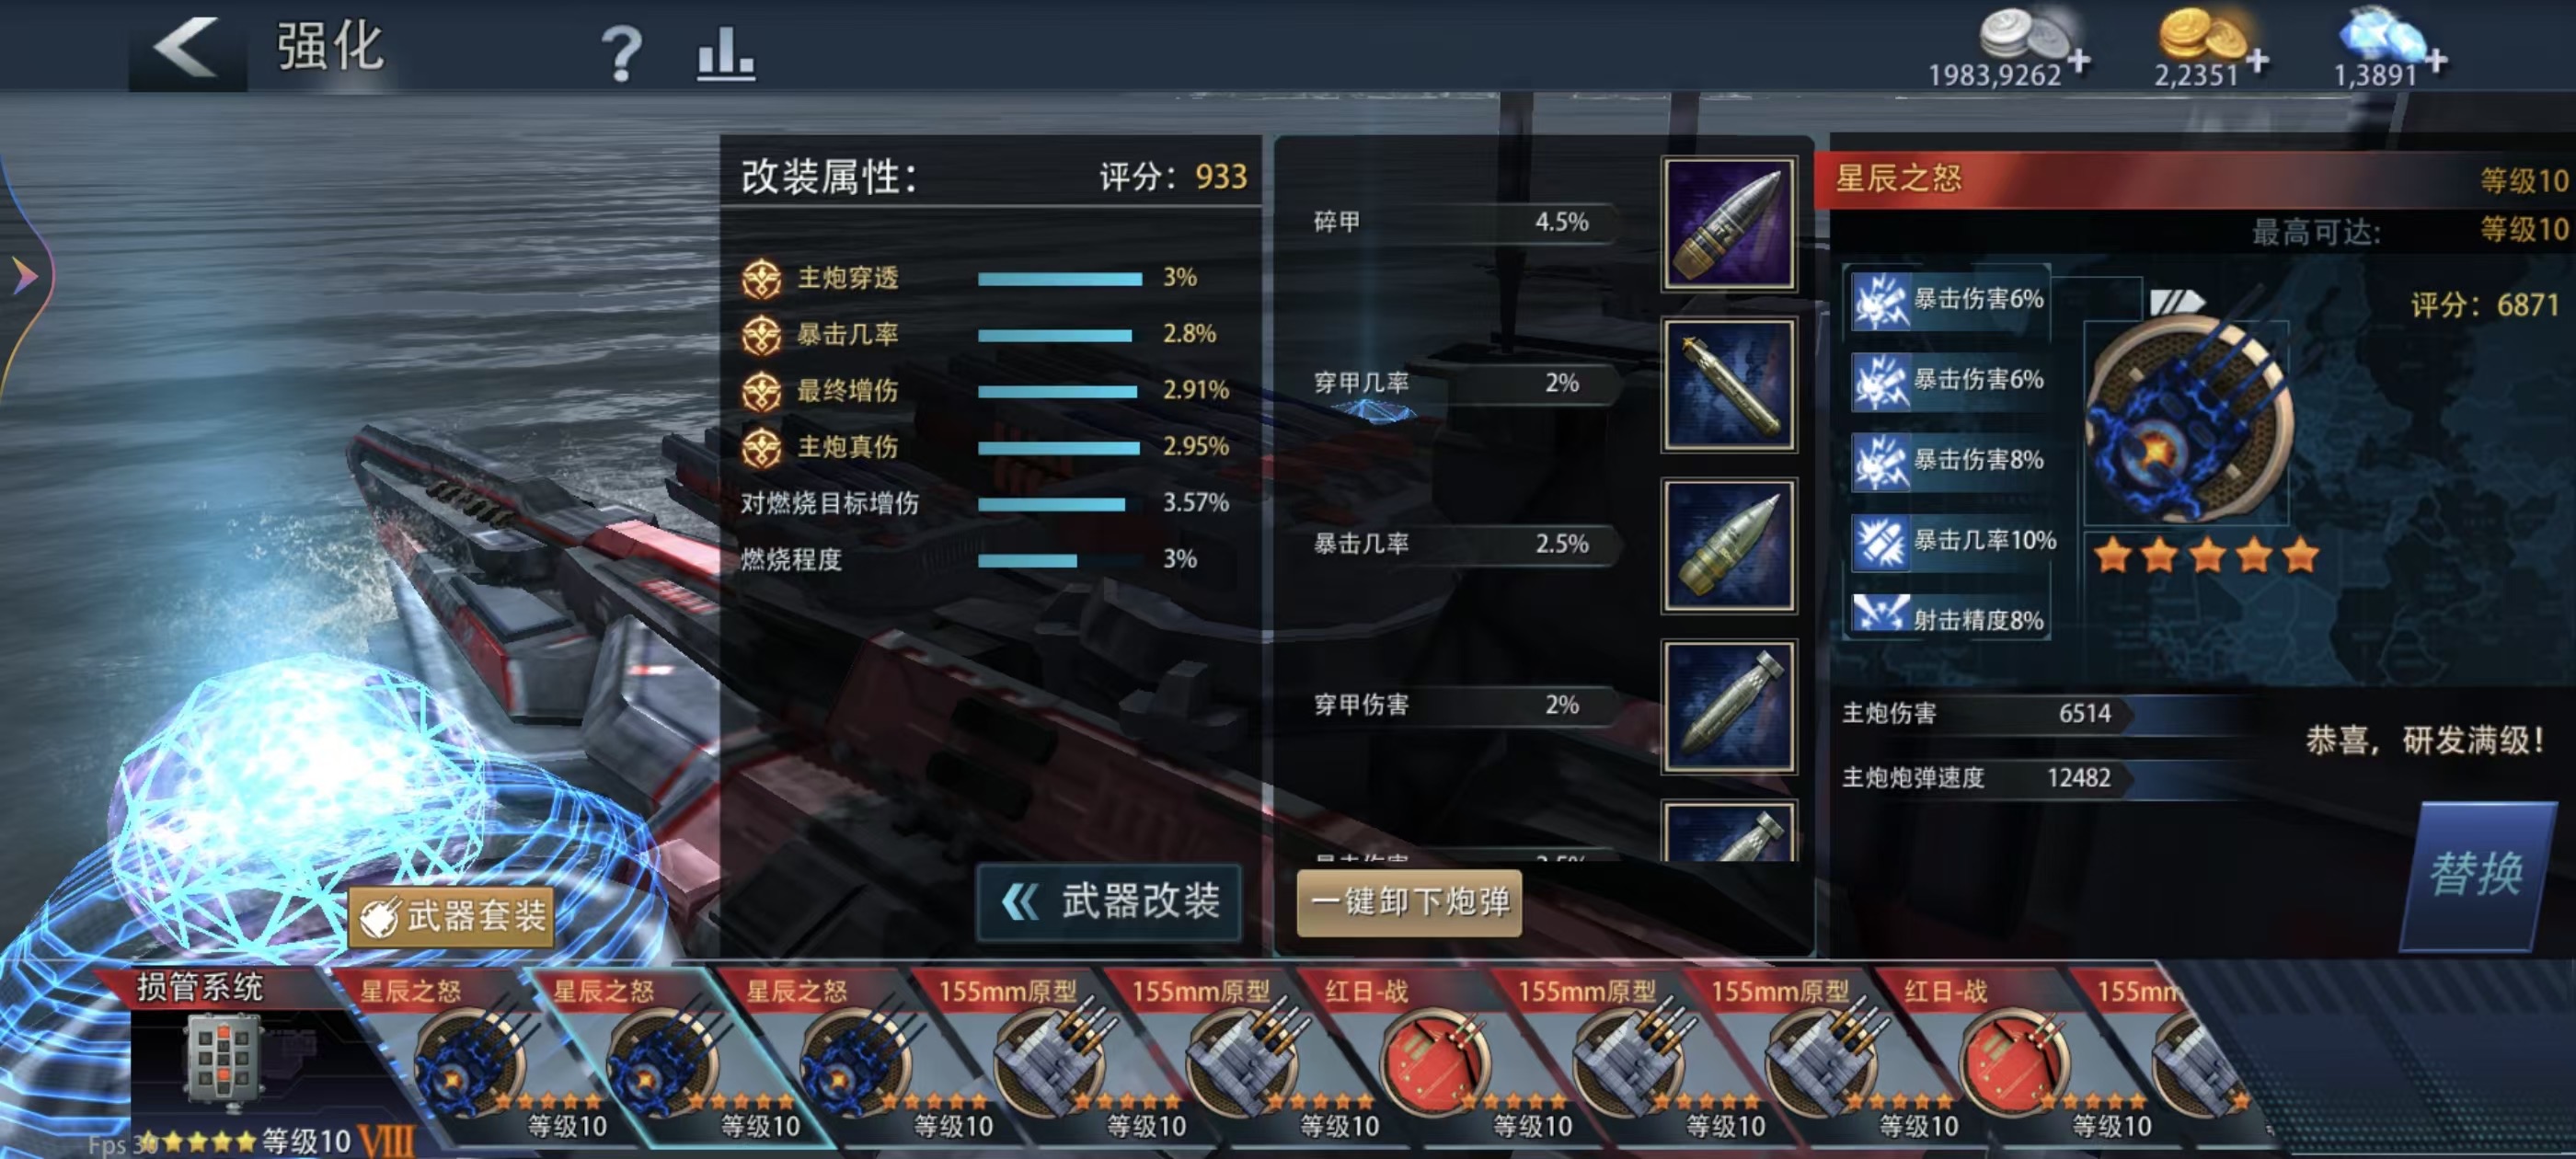Add silver coins with the plus icon

coord(2079,62)
